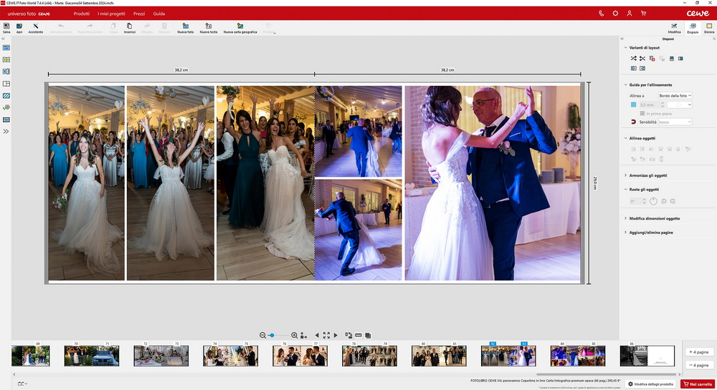Go to previous page arrow
Image resolution: width=717 pixels, height=390 pixels.
pyautogui.click(x=317, y=336)
